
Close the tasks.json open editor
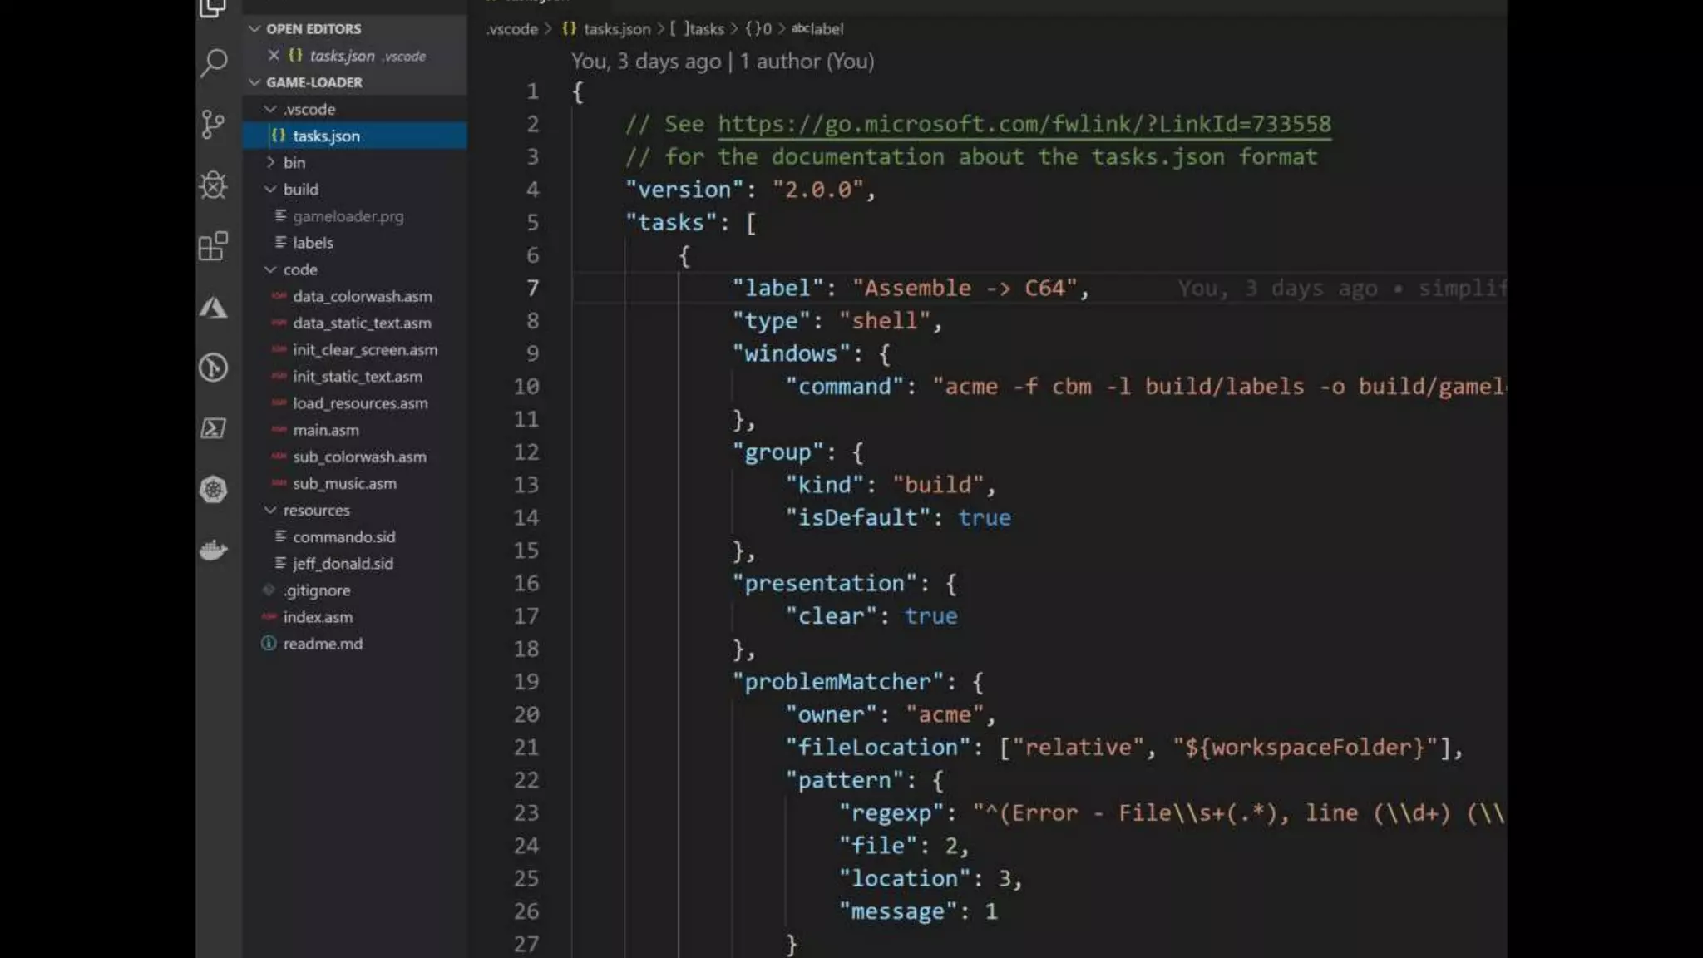coord(274,56)
